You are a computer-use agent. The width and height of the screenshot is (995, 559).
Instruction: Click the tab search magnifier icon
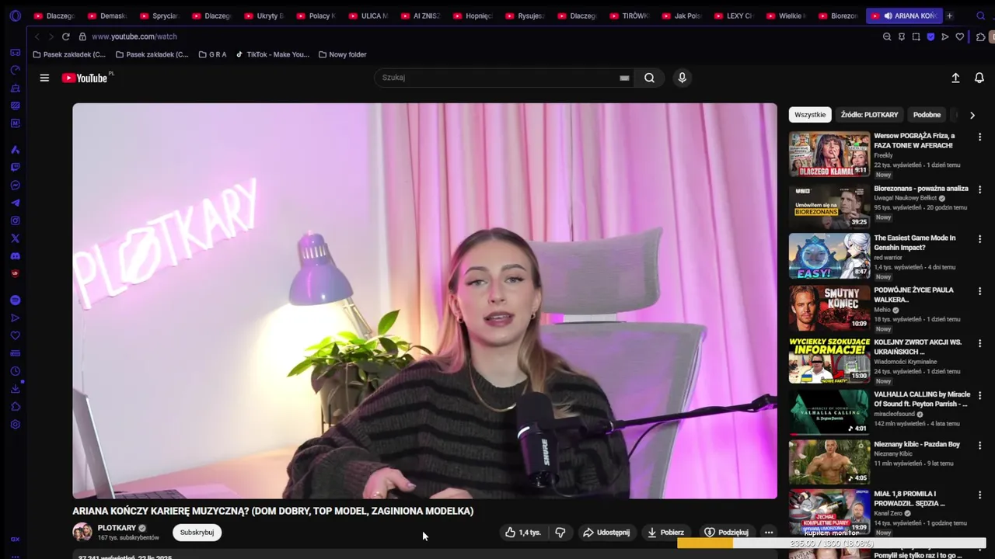tap(981, 16)
